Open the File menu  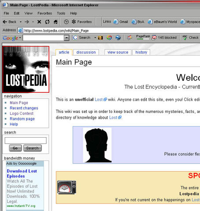[6, 13]
